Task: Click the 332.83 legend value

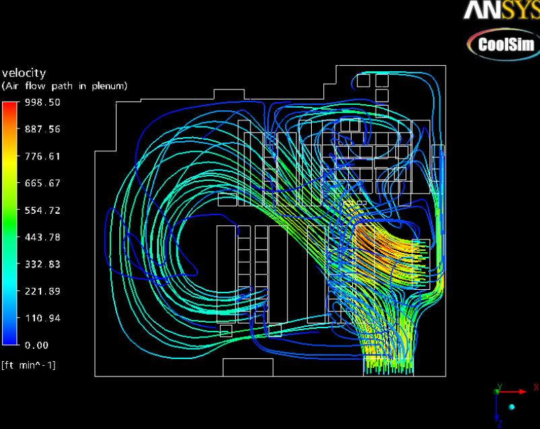Action: (x=42, y=264)
